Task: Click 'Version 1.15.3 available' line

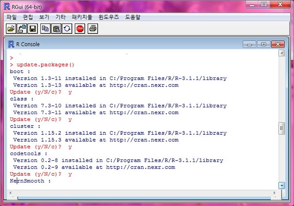Action: [x=96, y=140]
